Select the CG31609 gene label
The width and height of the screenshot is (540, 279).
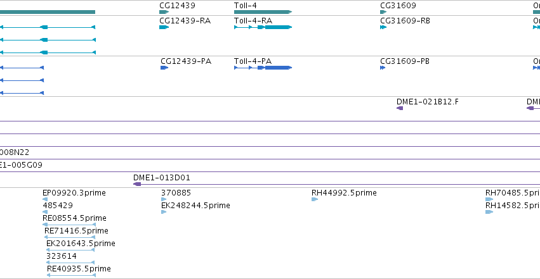tap(398, 6)
